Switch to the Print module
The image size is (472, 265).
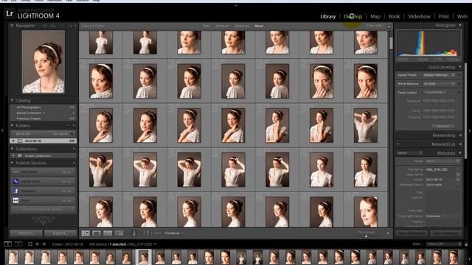tap(443, 16)
